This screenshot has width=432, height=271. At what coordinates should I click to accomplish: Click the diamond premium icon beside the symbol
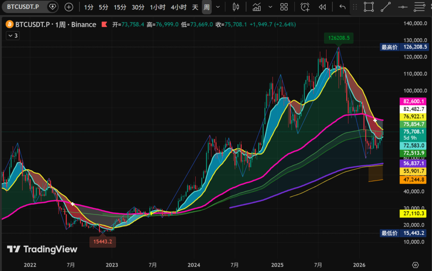52,7
